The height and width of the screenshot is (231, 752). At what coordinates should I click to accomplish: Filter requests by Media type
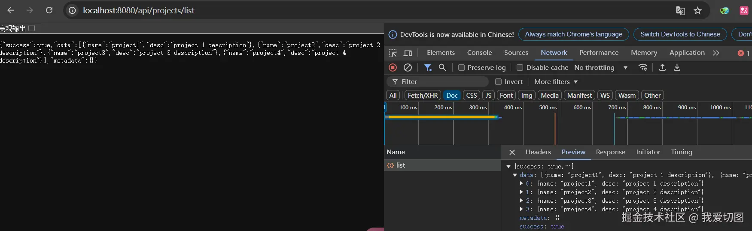click(550, 96)
